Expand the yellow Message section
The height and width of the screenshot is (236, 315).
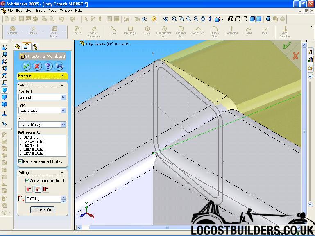point(62,76)
